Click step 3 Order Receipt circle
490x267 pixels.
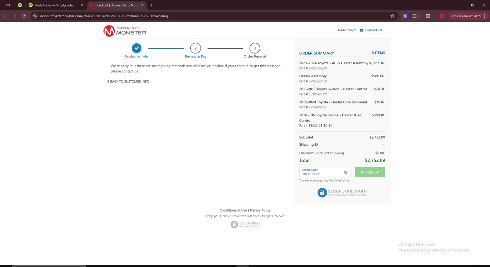[255, 48]
